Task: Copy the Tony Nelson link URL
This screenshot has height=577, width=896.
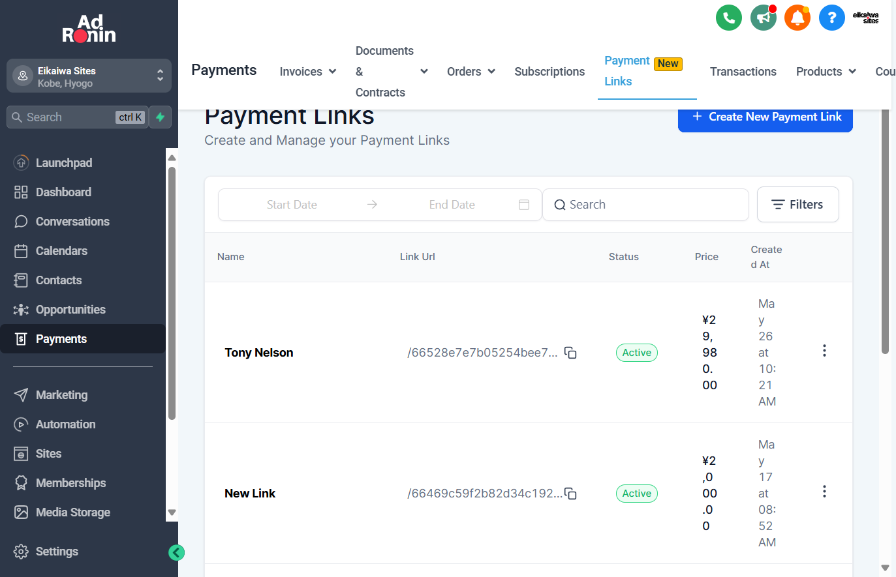Action: (x=570, y=353)
